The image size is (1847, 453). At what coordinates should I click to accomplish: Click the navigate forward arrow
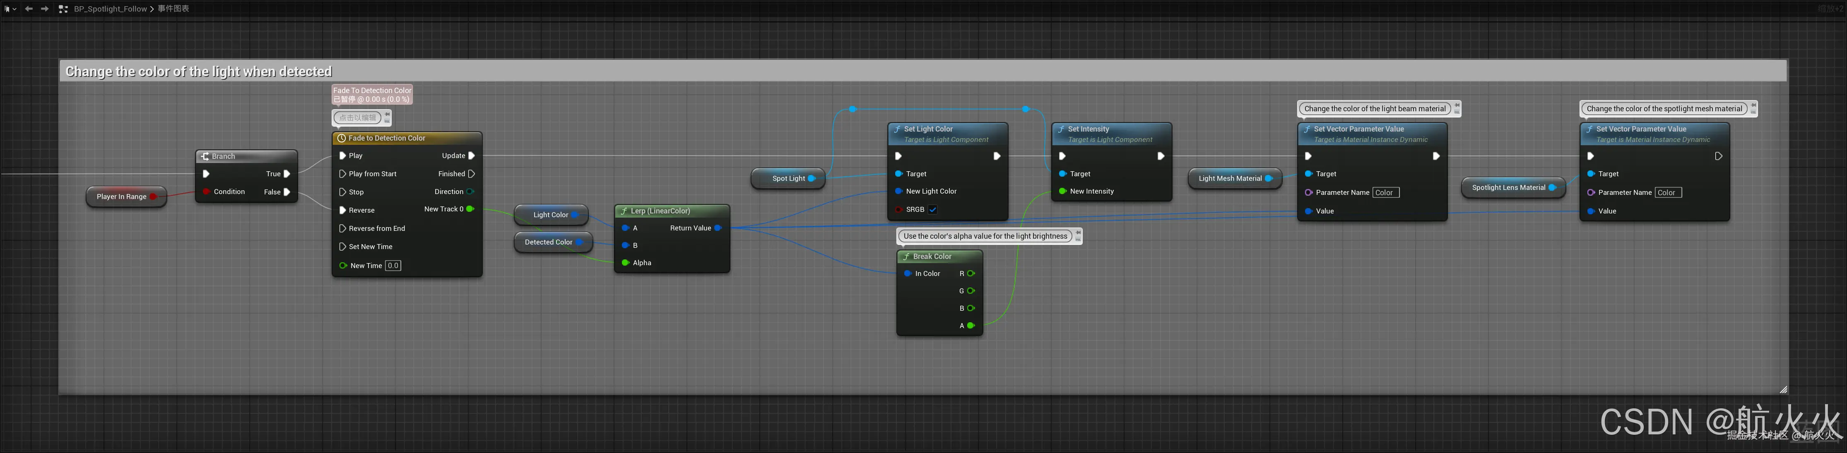tap(44, 9)
